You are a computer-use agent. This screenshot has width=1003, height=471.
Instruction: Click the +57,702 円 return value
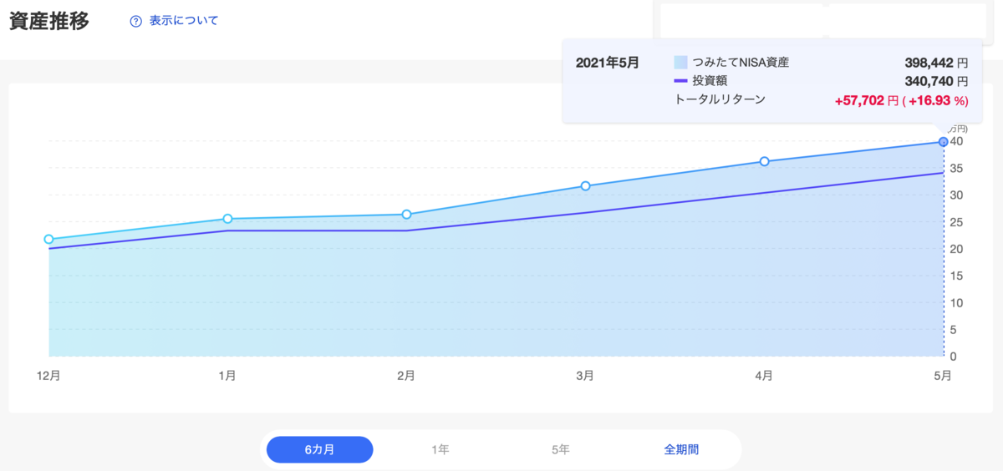pyautogui.click(x=867, y=100)
